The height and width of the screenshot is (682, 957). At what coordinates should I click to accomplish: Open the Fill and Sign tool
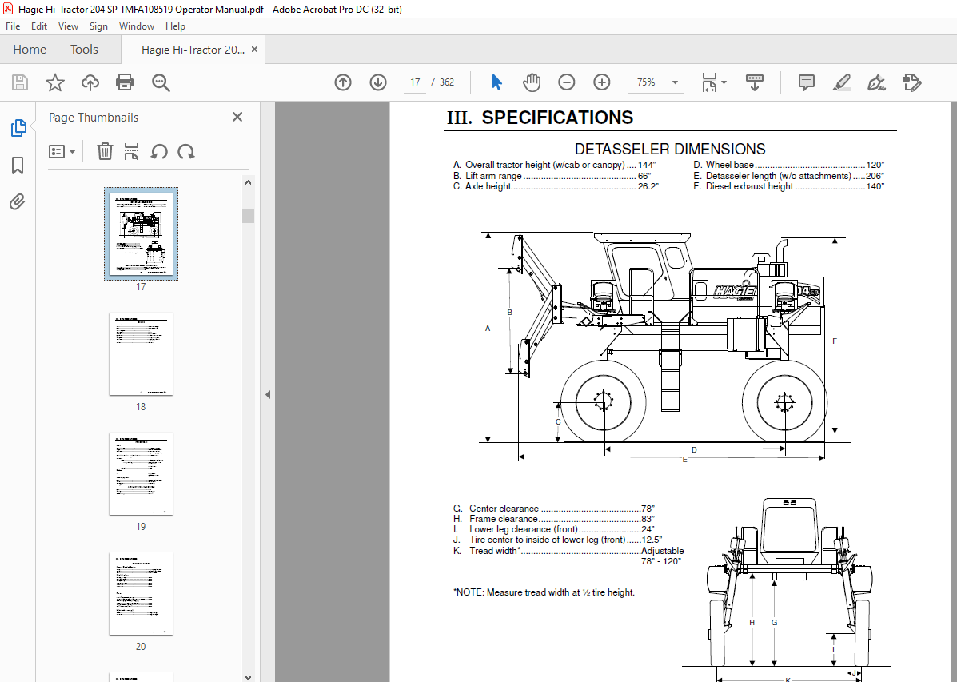click(x=876, y=82)
